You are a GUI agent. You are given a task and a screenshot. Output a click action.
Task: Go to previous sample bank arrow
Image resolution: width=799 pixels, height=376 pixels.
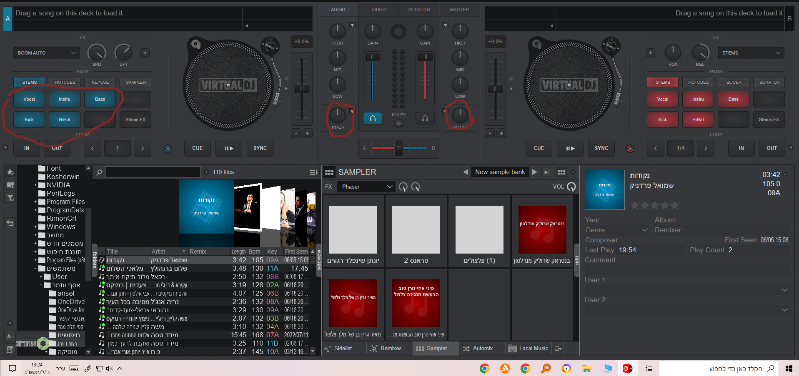click(466, 172)
